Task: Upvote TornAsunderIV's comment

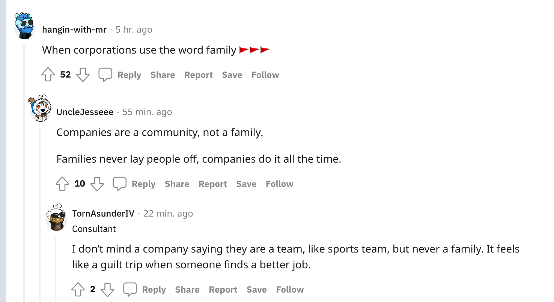Action: tap(78, 289)
